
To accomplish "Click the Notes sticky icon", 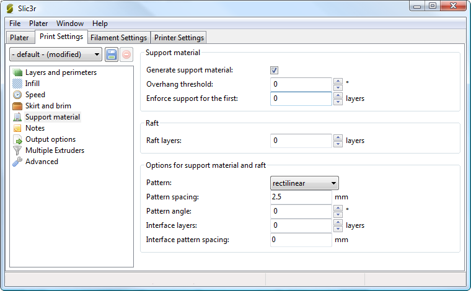I will pyautogui.click(x=17, y=128).
